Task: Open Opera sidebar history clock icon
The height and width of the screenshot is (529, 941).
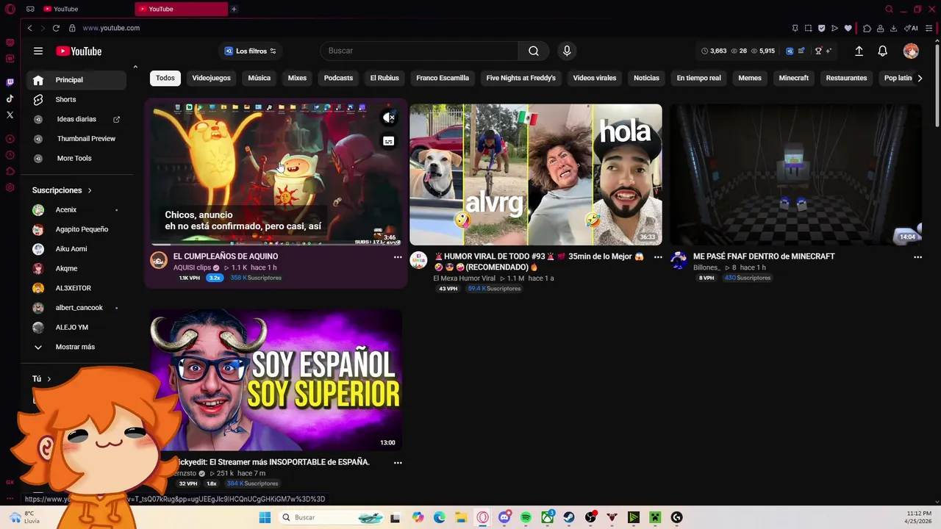Action: 10,155
